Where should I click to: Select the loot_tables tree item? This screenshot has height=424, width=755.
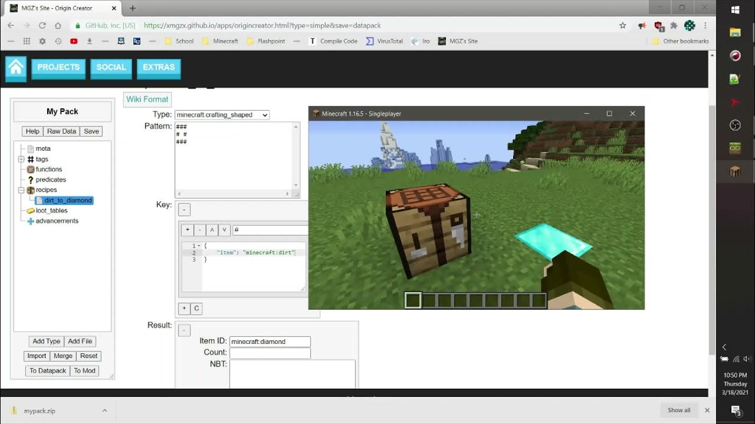point(51,210)
